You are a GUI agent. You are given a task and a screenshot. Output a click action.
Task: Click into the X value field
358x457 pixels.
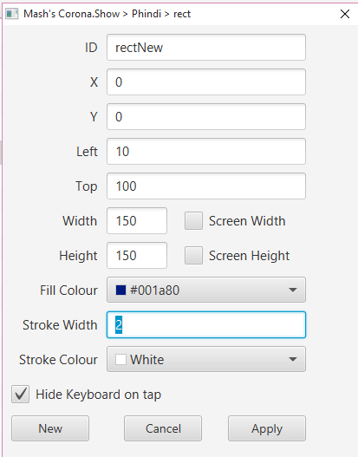206,82
